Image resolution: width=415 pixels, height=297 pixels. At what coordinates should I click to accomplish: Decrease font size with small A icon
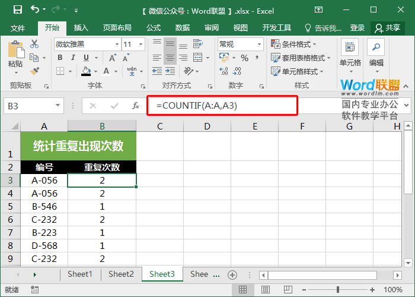(x=126, y=58)
